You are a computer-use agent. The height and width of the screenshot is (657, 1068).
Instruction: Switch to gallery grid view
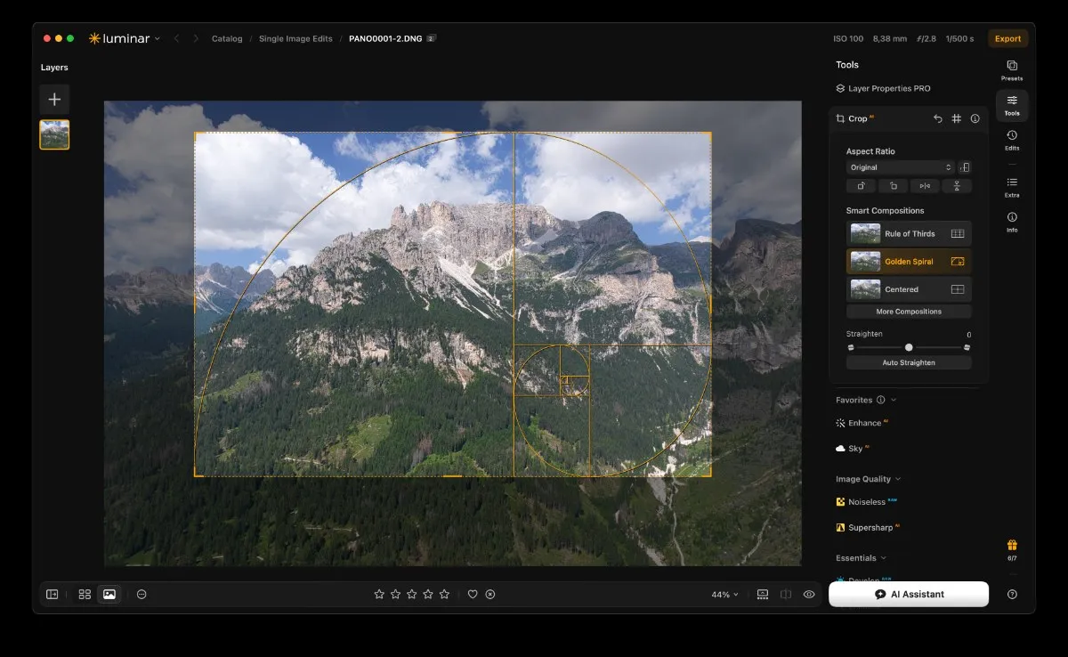pyautogui.click(x=85, y=594)
